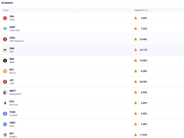
Task: Click the All Markets heading
Action: [7, 3]
